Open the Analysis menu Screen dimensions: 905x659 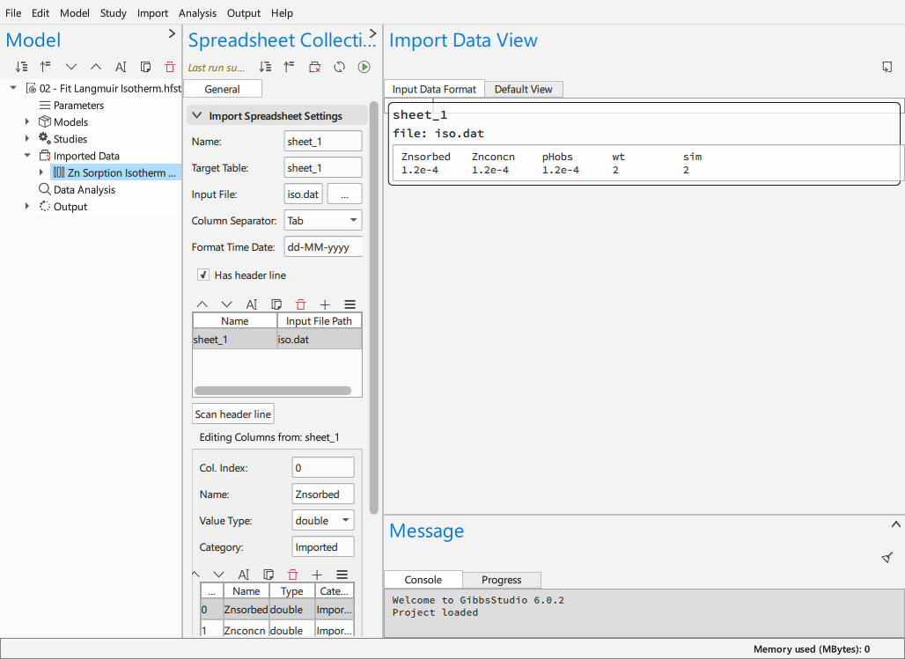[197, 12]
